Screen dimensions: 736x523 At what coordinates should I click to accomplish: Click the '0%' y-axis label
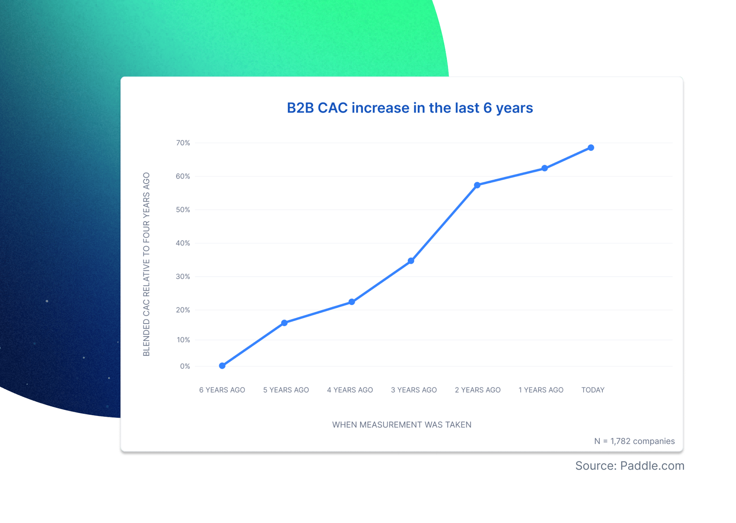coord(185,367)
